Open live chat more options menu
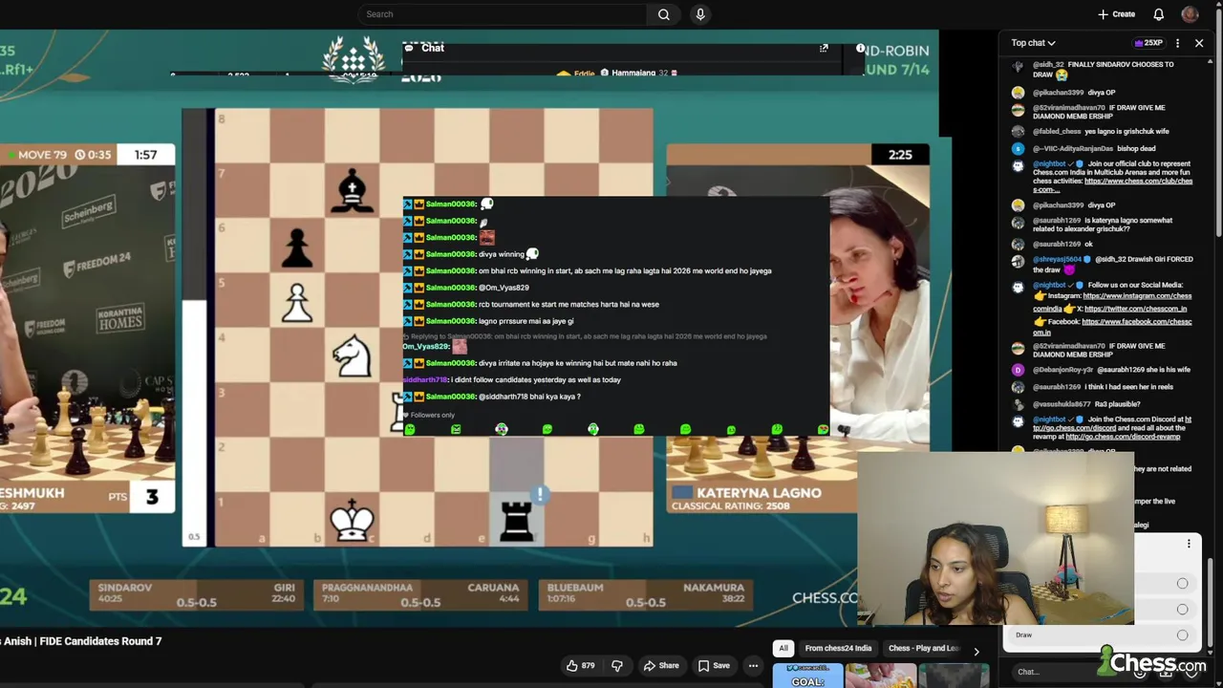Screen dimensions: 1223x688 click(1177, 43)
